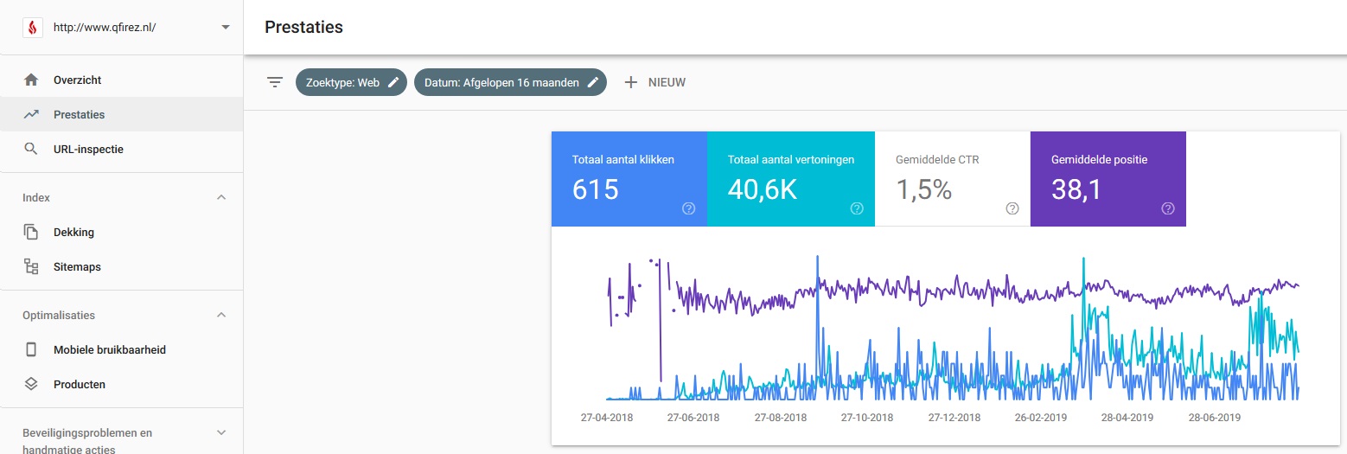Click help icon on Gemiddelde CTR card

coord(1012,208)
